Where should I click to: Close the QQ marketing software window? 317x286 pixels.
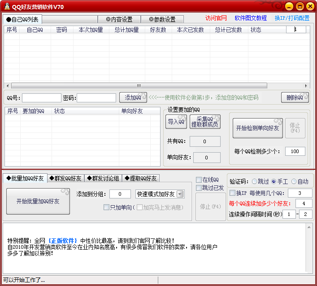(310, 6)
